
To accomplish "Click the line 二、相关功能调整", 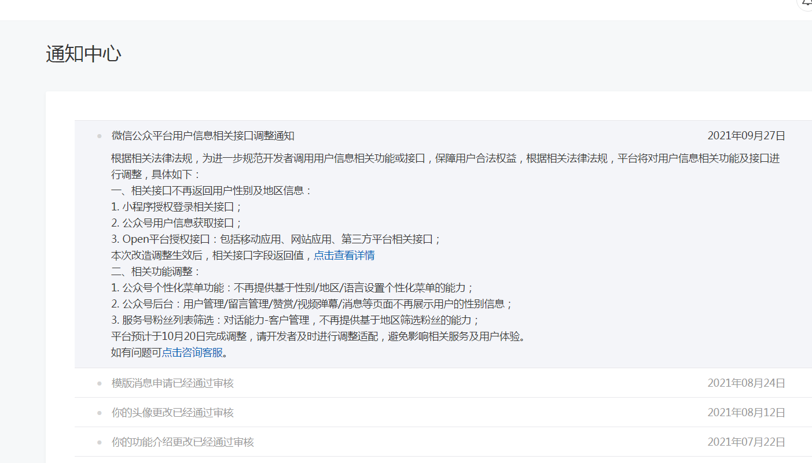I will click(156, 272).
